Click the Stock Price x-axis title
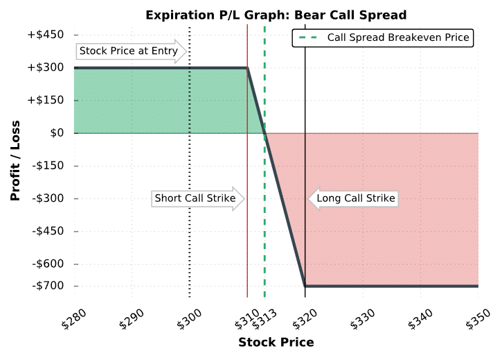 tap(276, 343)
